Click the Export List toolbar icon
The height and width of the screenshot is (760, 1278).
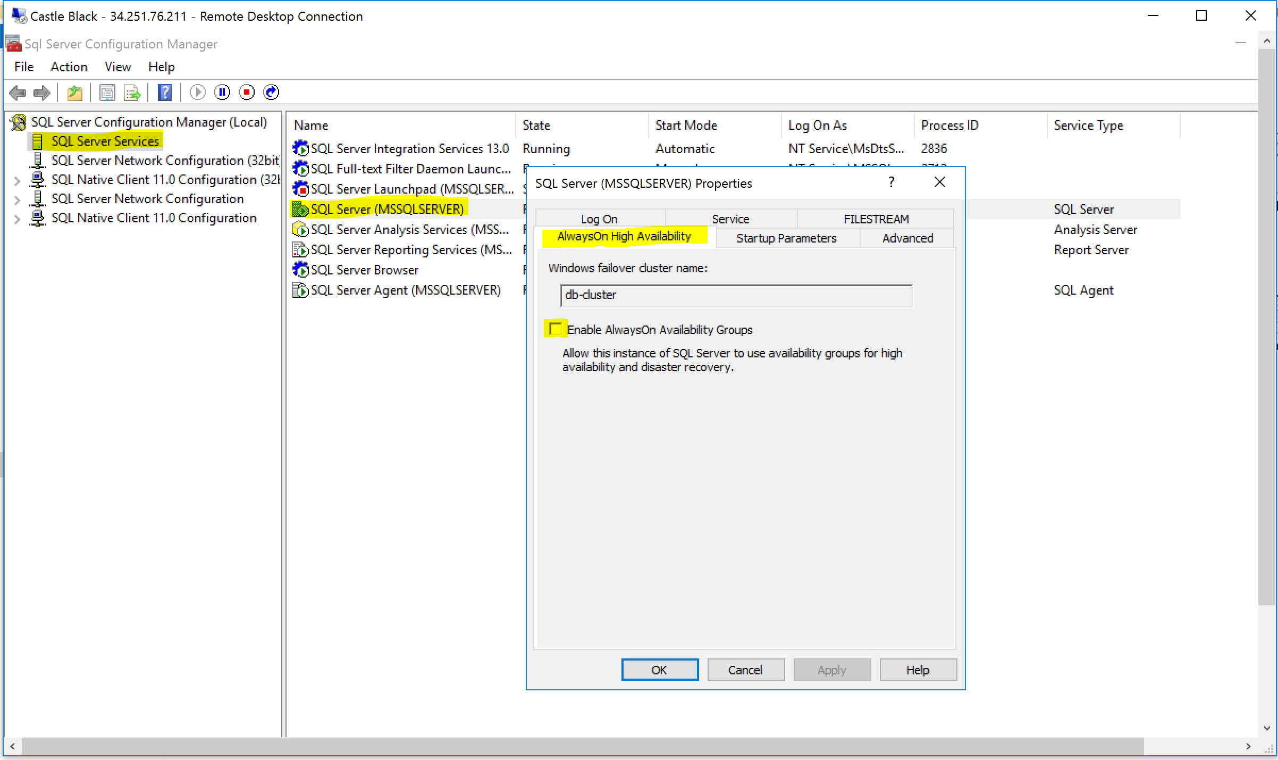coord(132,93)
